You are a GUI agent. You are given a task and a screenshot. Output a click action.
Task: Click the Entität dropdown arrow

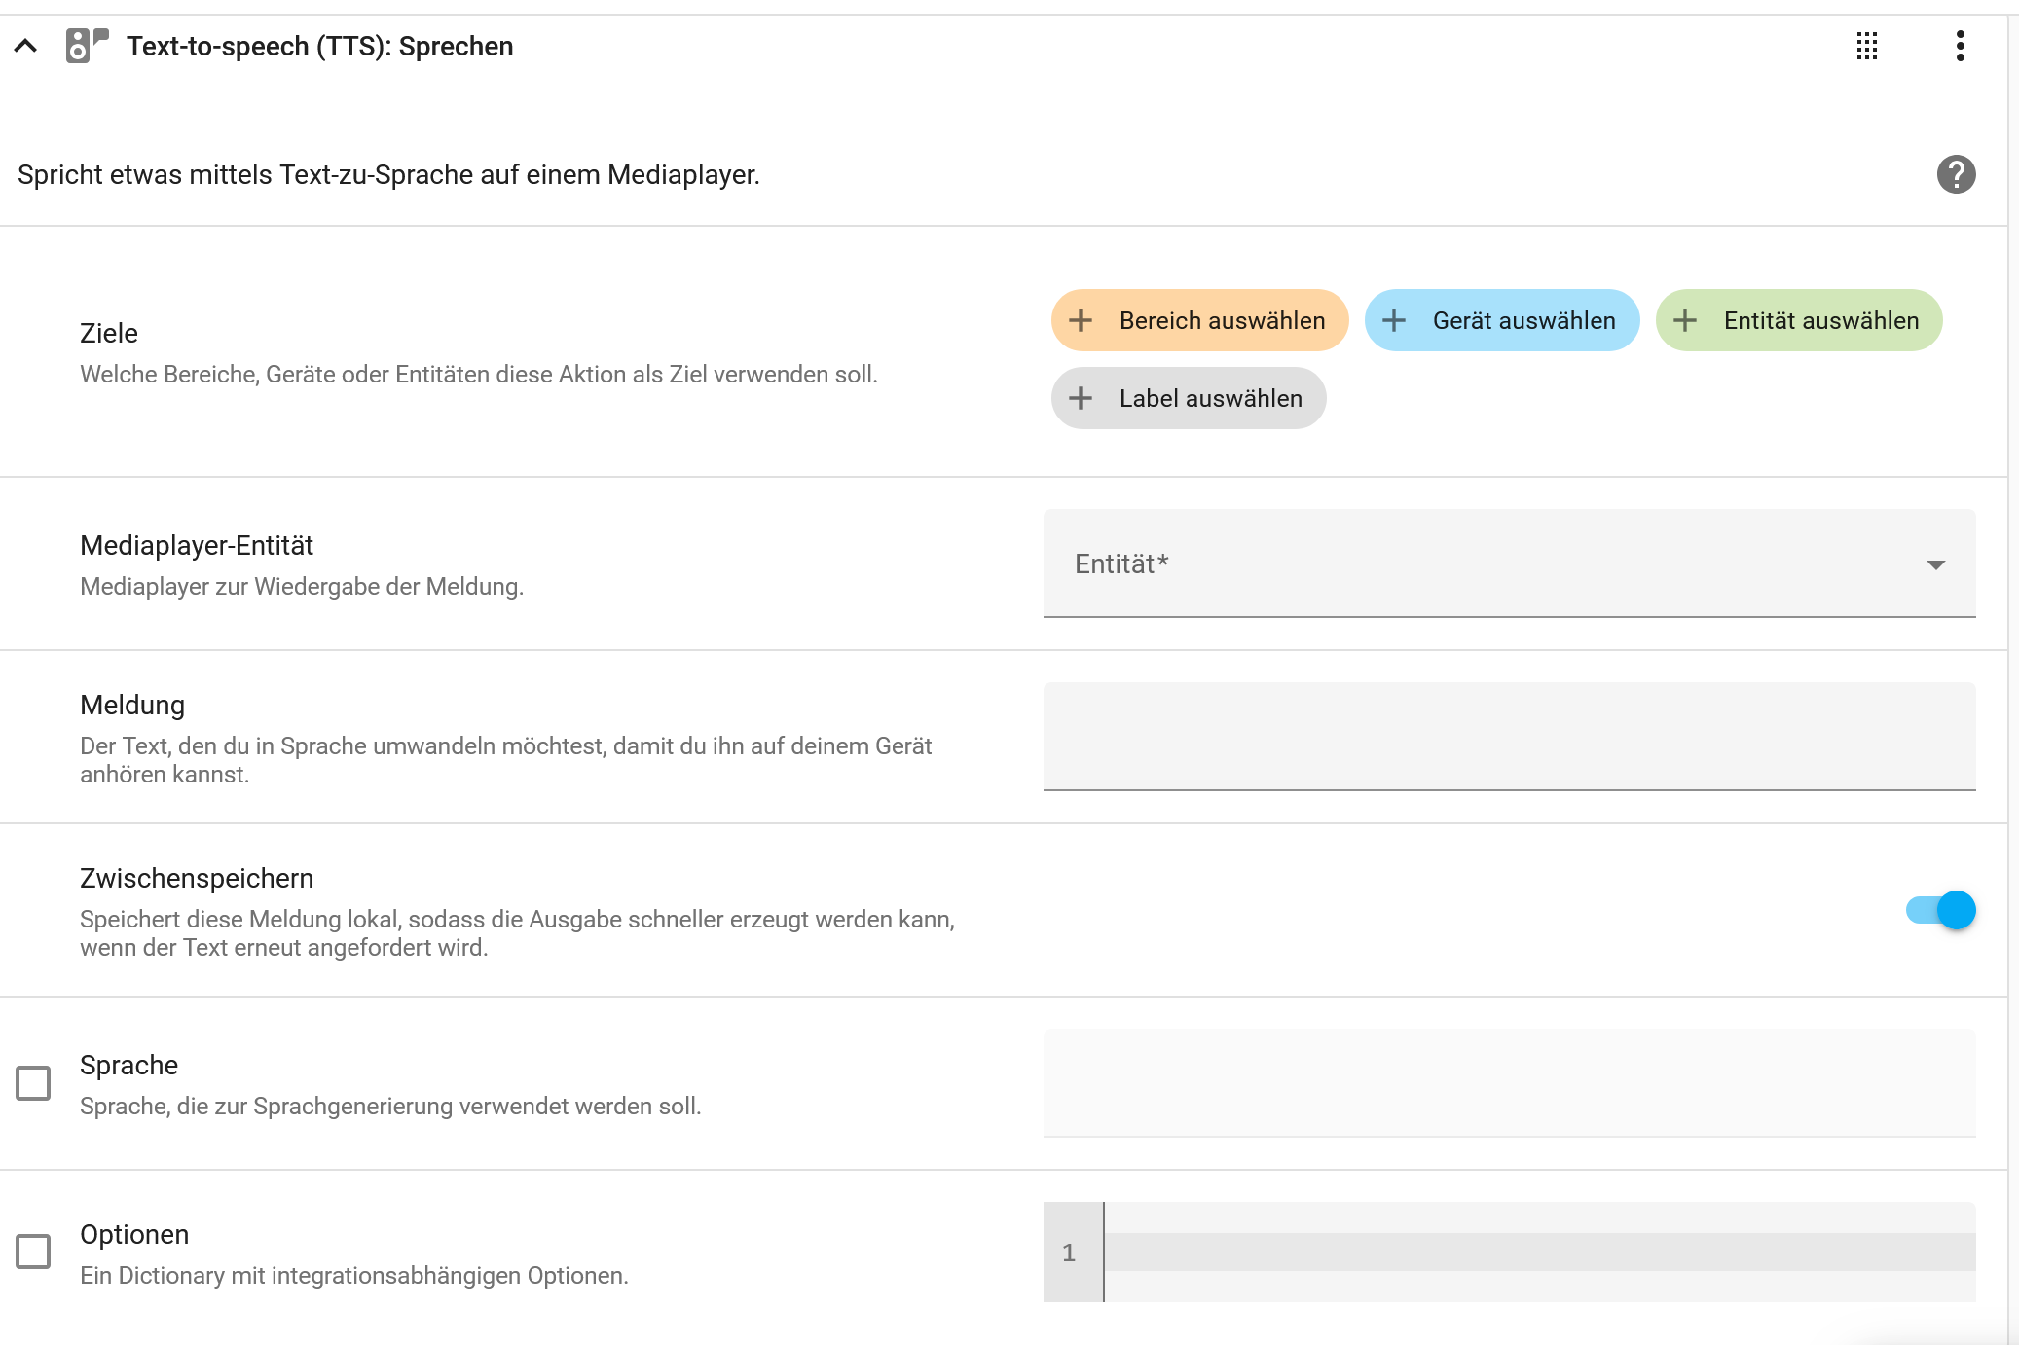[x=1935, y=564]
